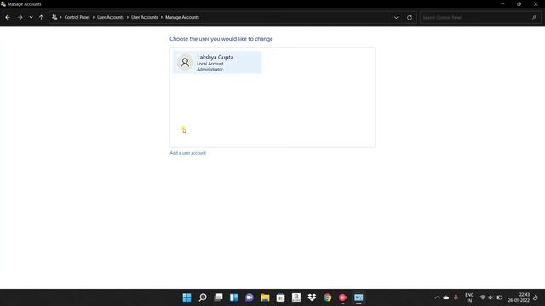
Task: Open the clock and date
Action: point(519,297)
